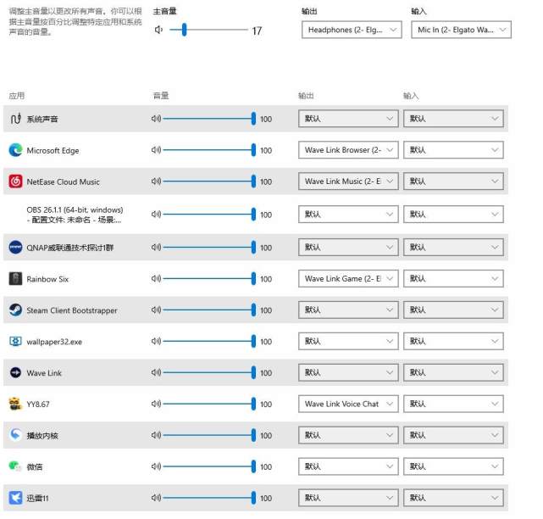The image size is (543, 519).
Task: Open YY8.67 Wave Link Voice Chat dropdown
Action: [x=348, y=404]
